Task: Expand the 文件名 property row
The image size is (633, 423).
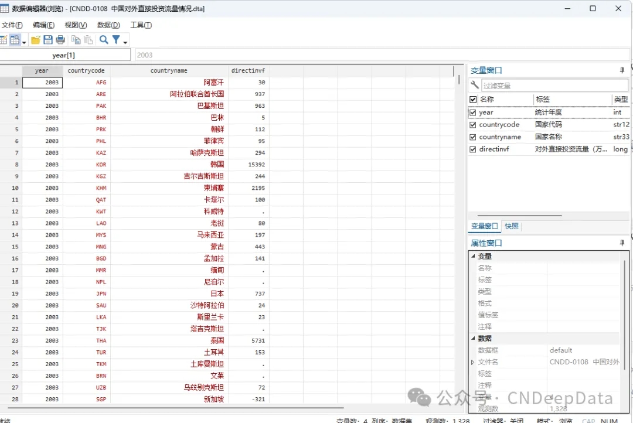Action: pos(473,362)
